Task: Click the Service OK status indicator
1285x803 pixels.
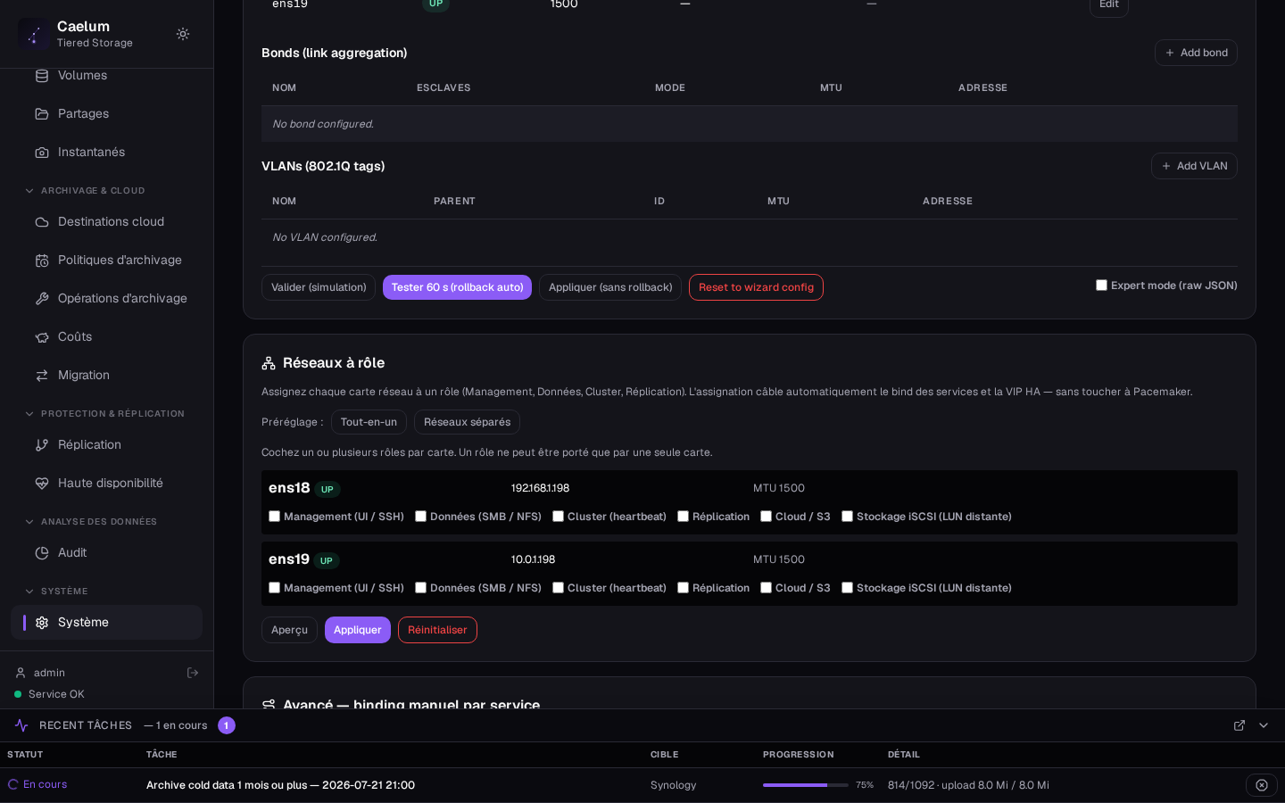Action: (x=49, y=694)
